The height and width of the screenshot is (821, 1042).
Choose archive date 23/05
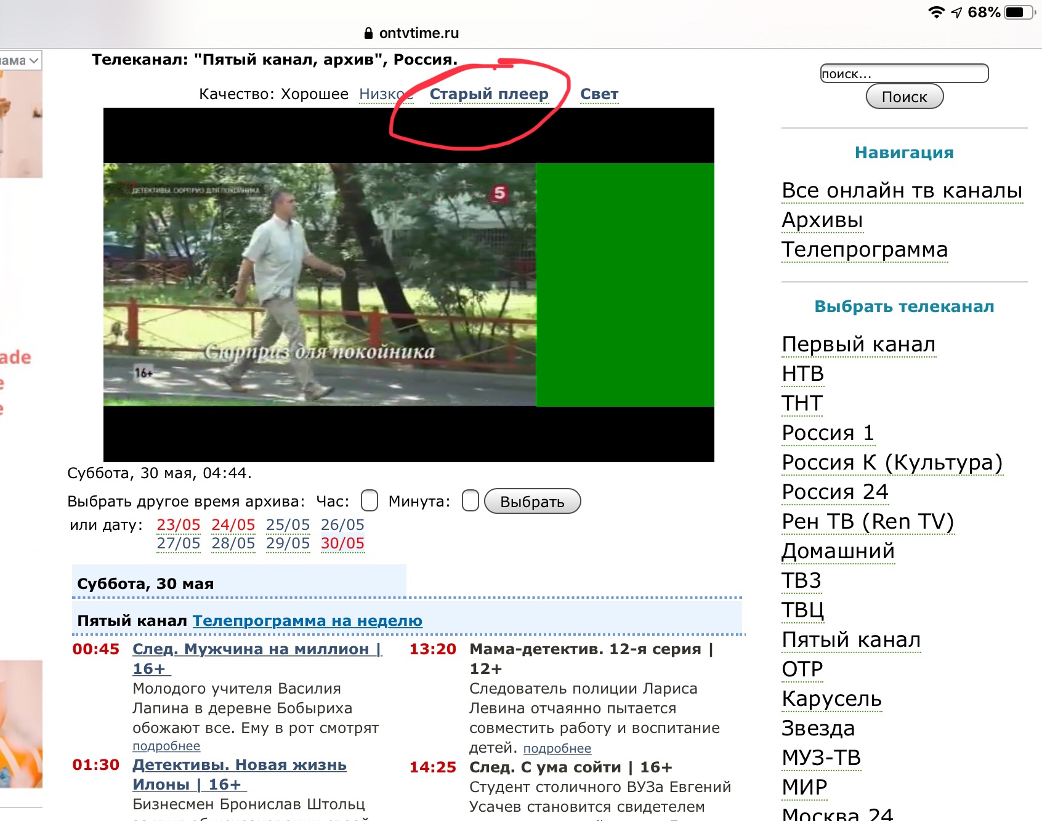tap(179, 525)
